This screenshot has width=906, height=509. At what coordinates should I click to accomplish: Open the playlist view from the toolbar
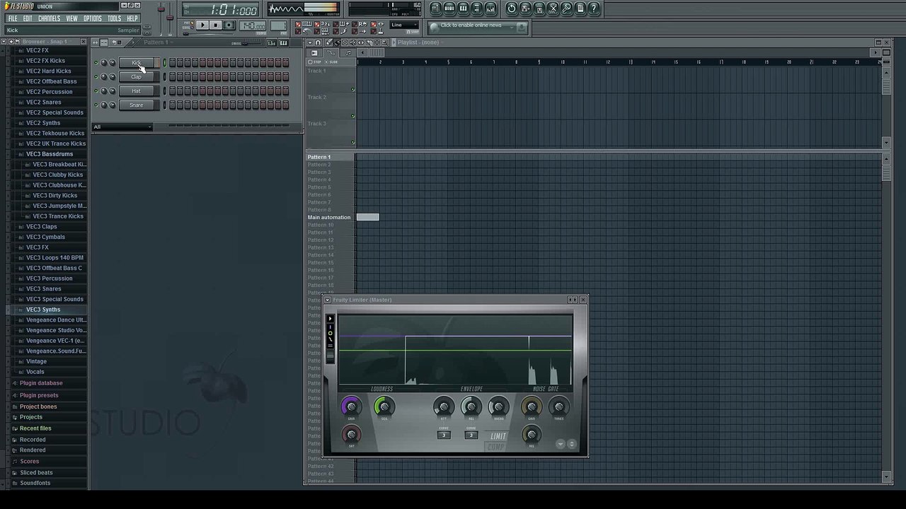tap(436, 8)
